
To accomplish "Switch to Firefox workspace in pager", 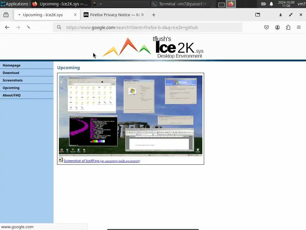I will pyautogui.click(x=231, y=4).
